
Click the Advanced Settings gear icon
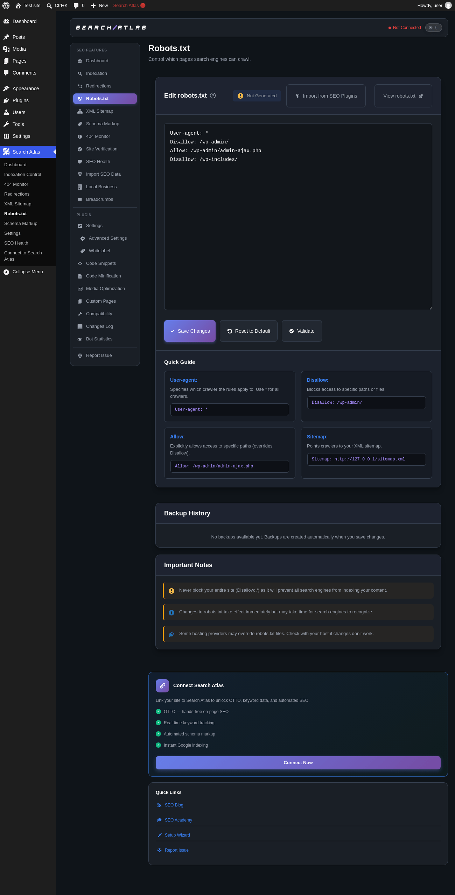tap(83, 238)
